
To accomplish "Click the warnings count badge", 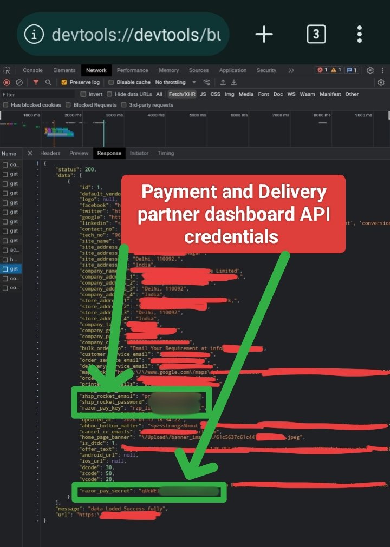I will [x=336, y=70].
